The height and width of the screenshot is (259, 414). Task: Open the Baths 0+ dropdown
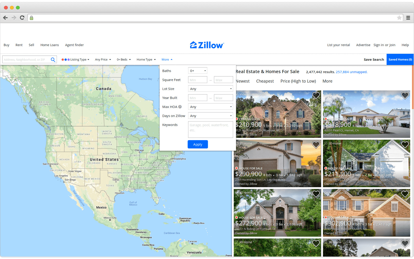pyautogui.click(x=198, y=71)
